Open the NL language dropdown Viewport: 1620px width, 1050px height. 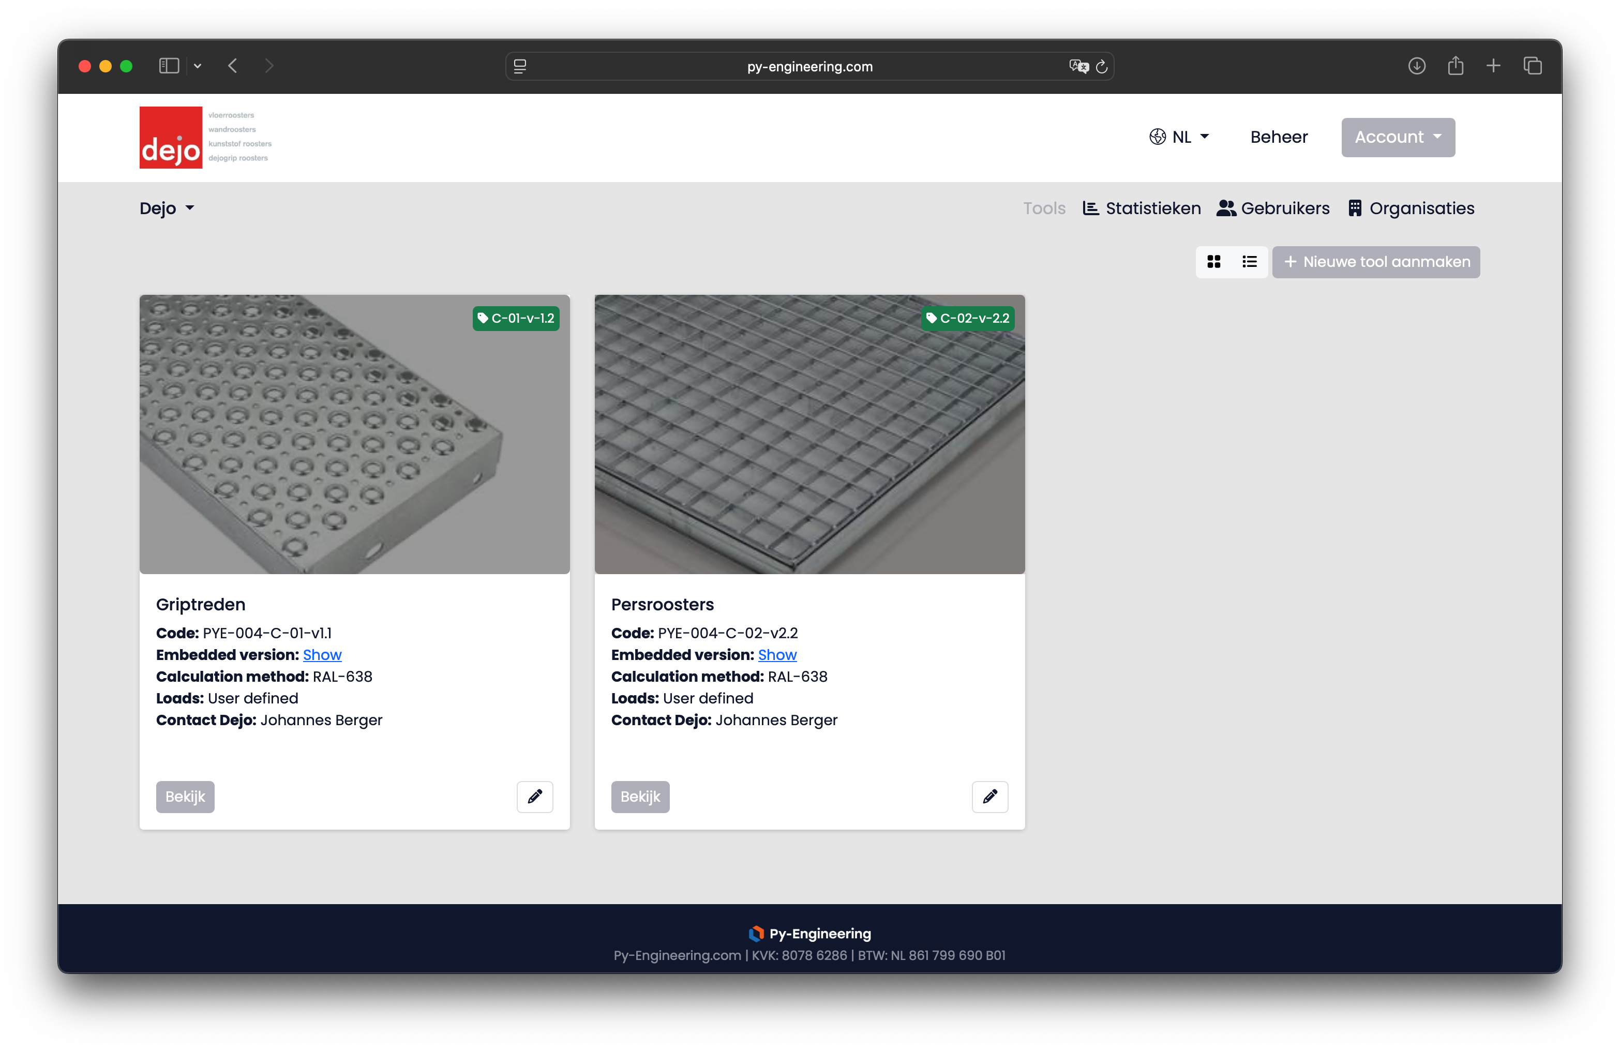[1180, 138]
